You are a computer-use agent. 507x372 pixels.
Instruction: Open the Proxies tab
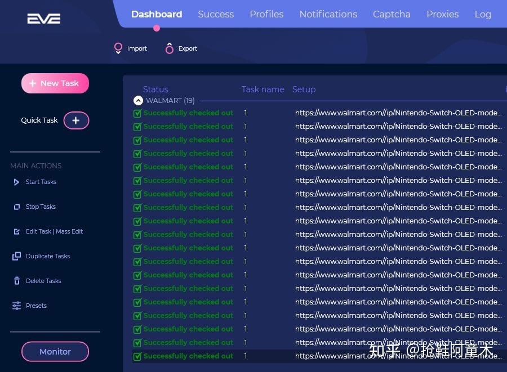pyautogui.click(x=442, y=14)
